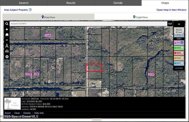Zoom in using the plus icon

pos(7,29)
